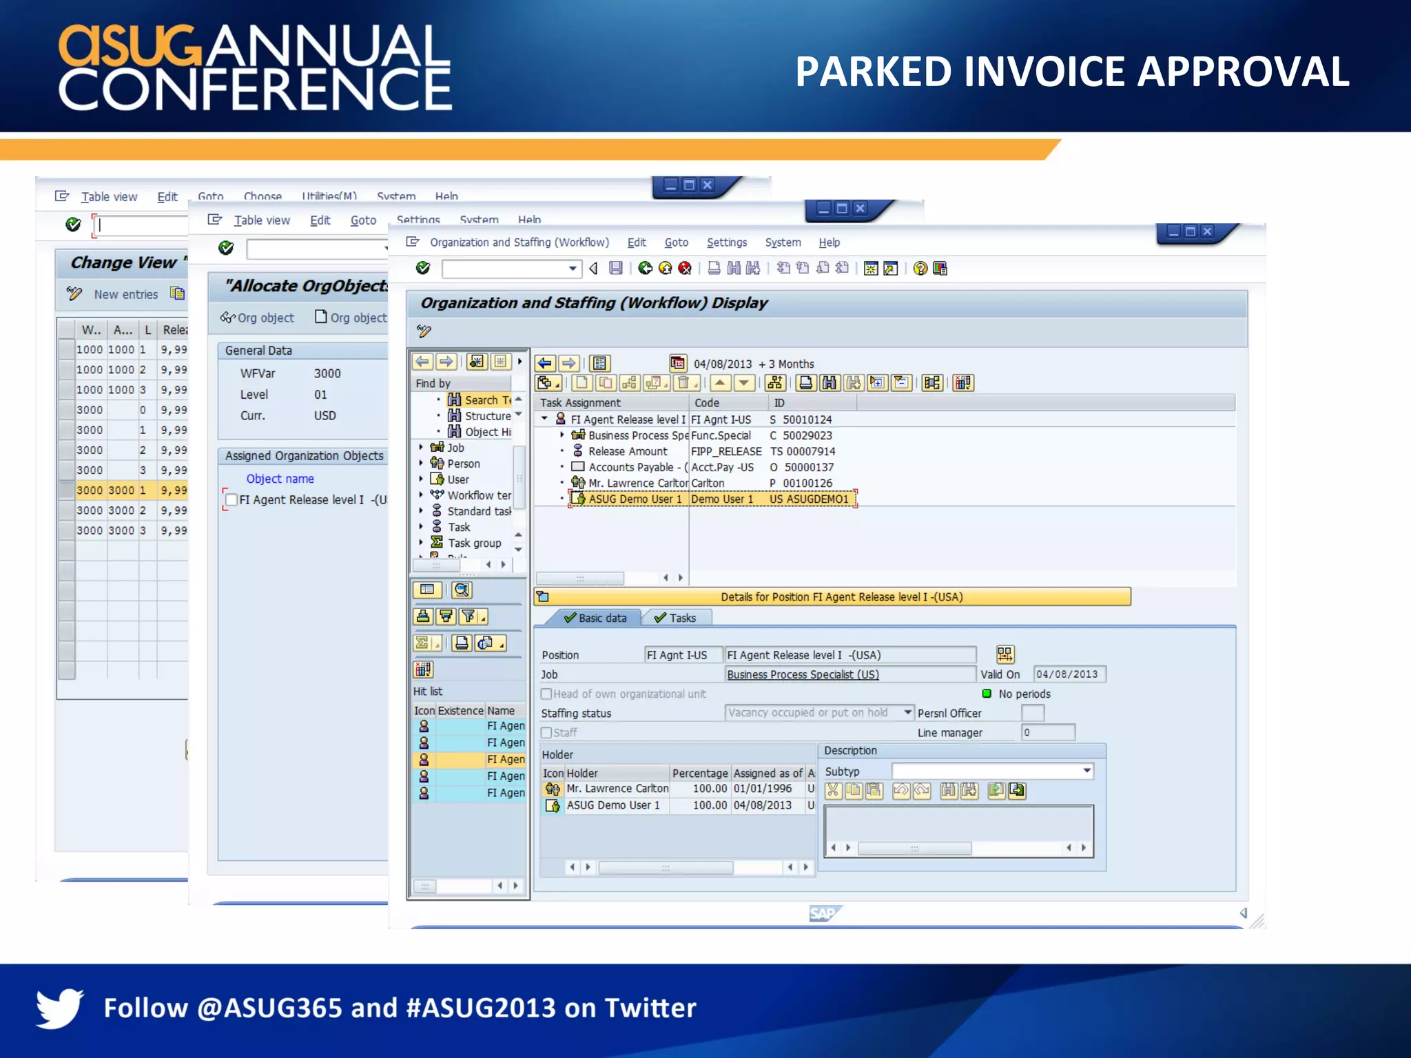Click the blue back arrow above Task Assignment
1411x1058 pixels.
(x=545, y=363)
